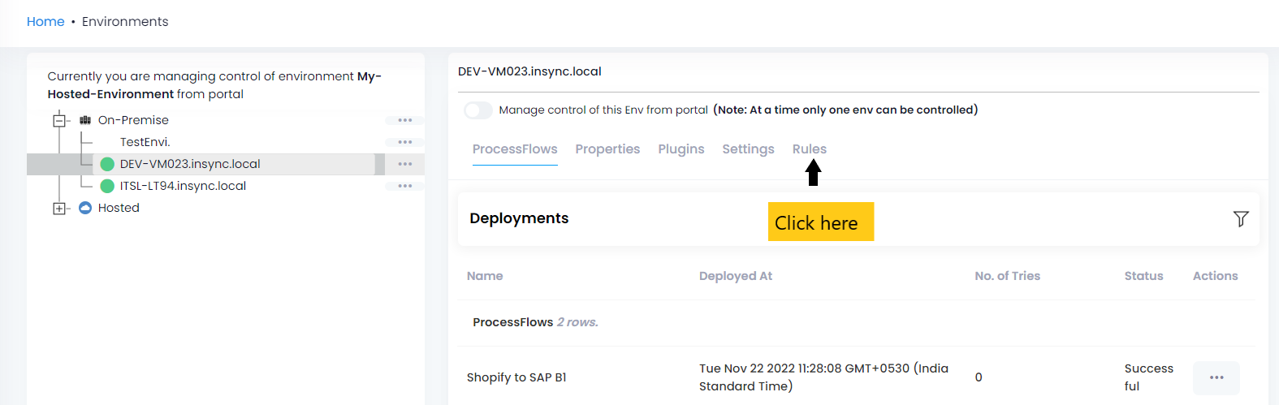Open the Plugins tab
The image size is (1279, 405).
coord(681,149)
